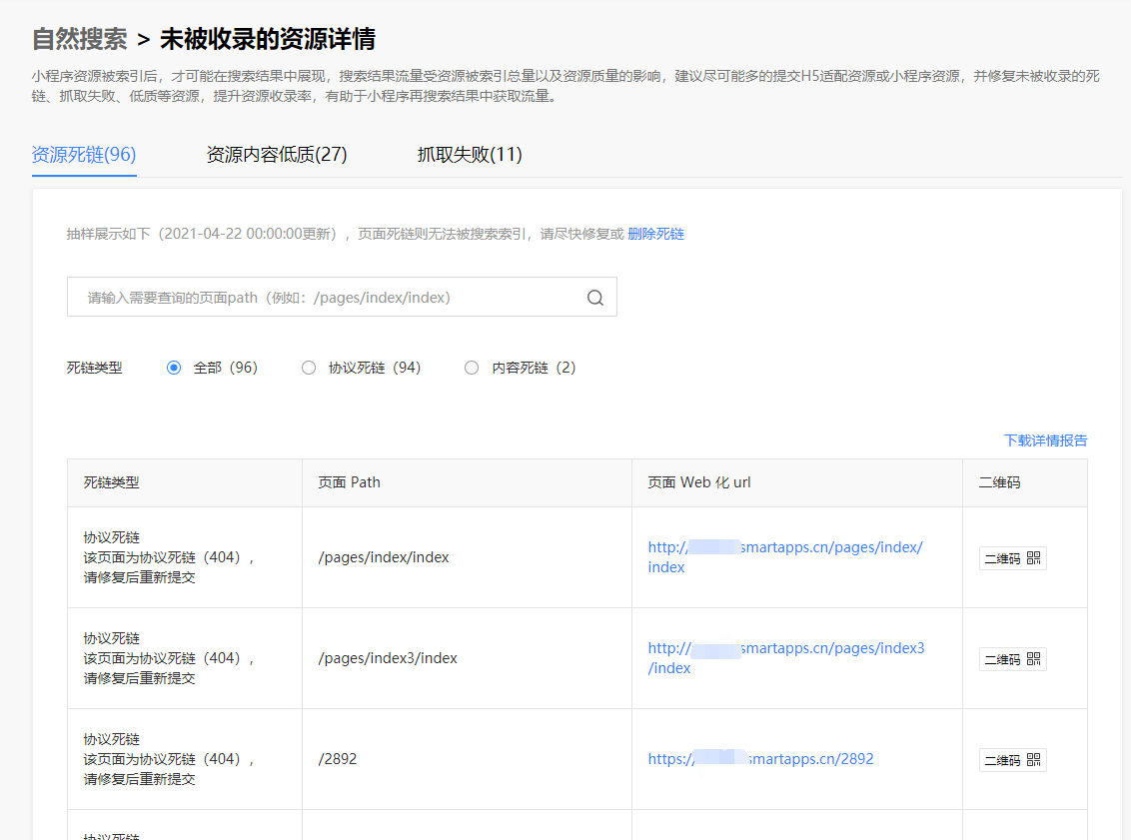Click the 删除死链 link
This screenshot has width=1131, height=840.
(655, 234)
